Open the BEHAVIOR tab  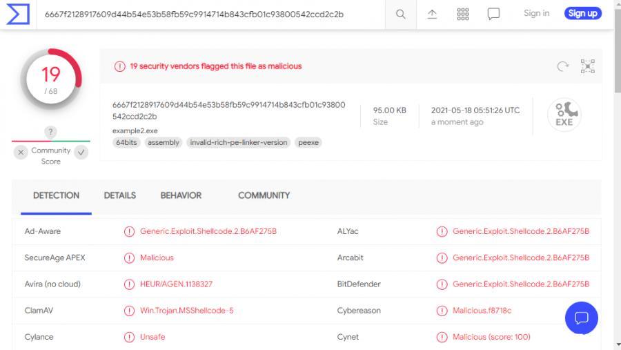coord(181,195)
